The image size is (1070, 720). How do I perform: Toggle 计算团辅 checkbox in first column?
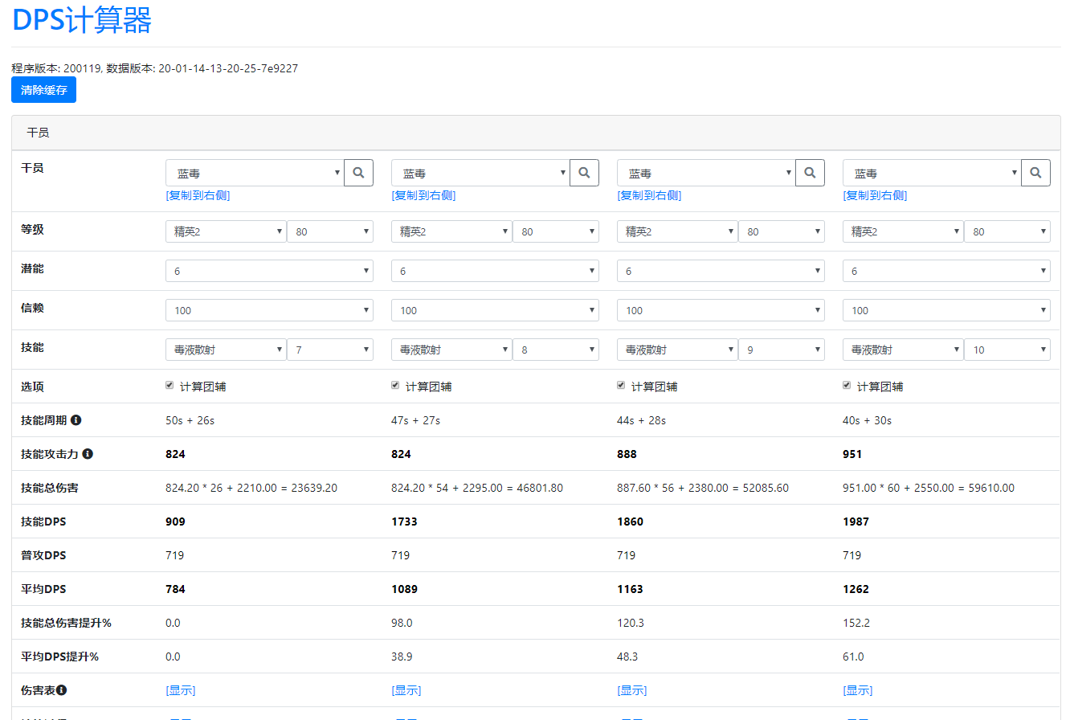click(x=169, y=386)
